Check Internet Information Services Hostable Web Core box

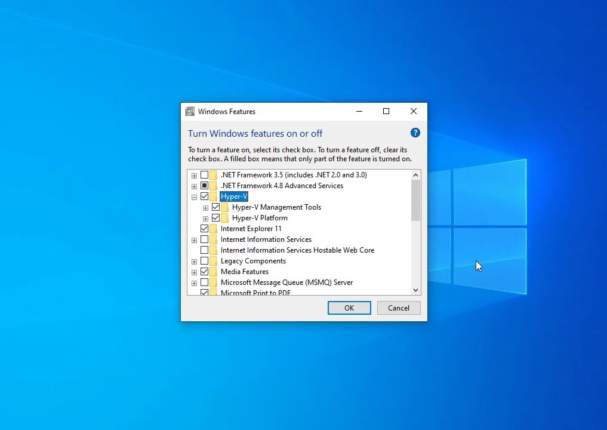[204, 250]
